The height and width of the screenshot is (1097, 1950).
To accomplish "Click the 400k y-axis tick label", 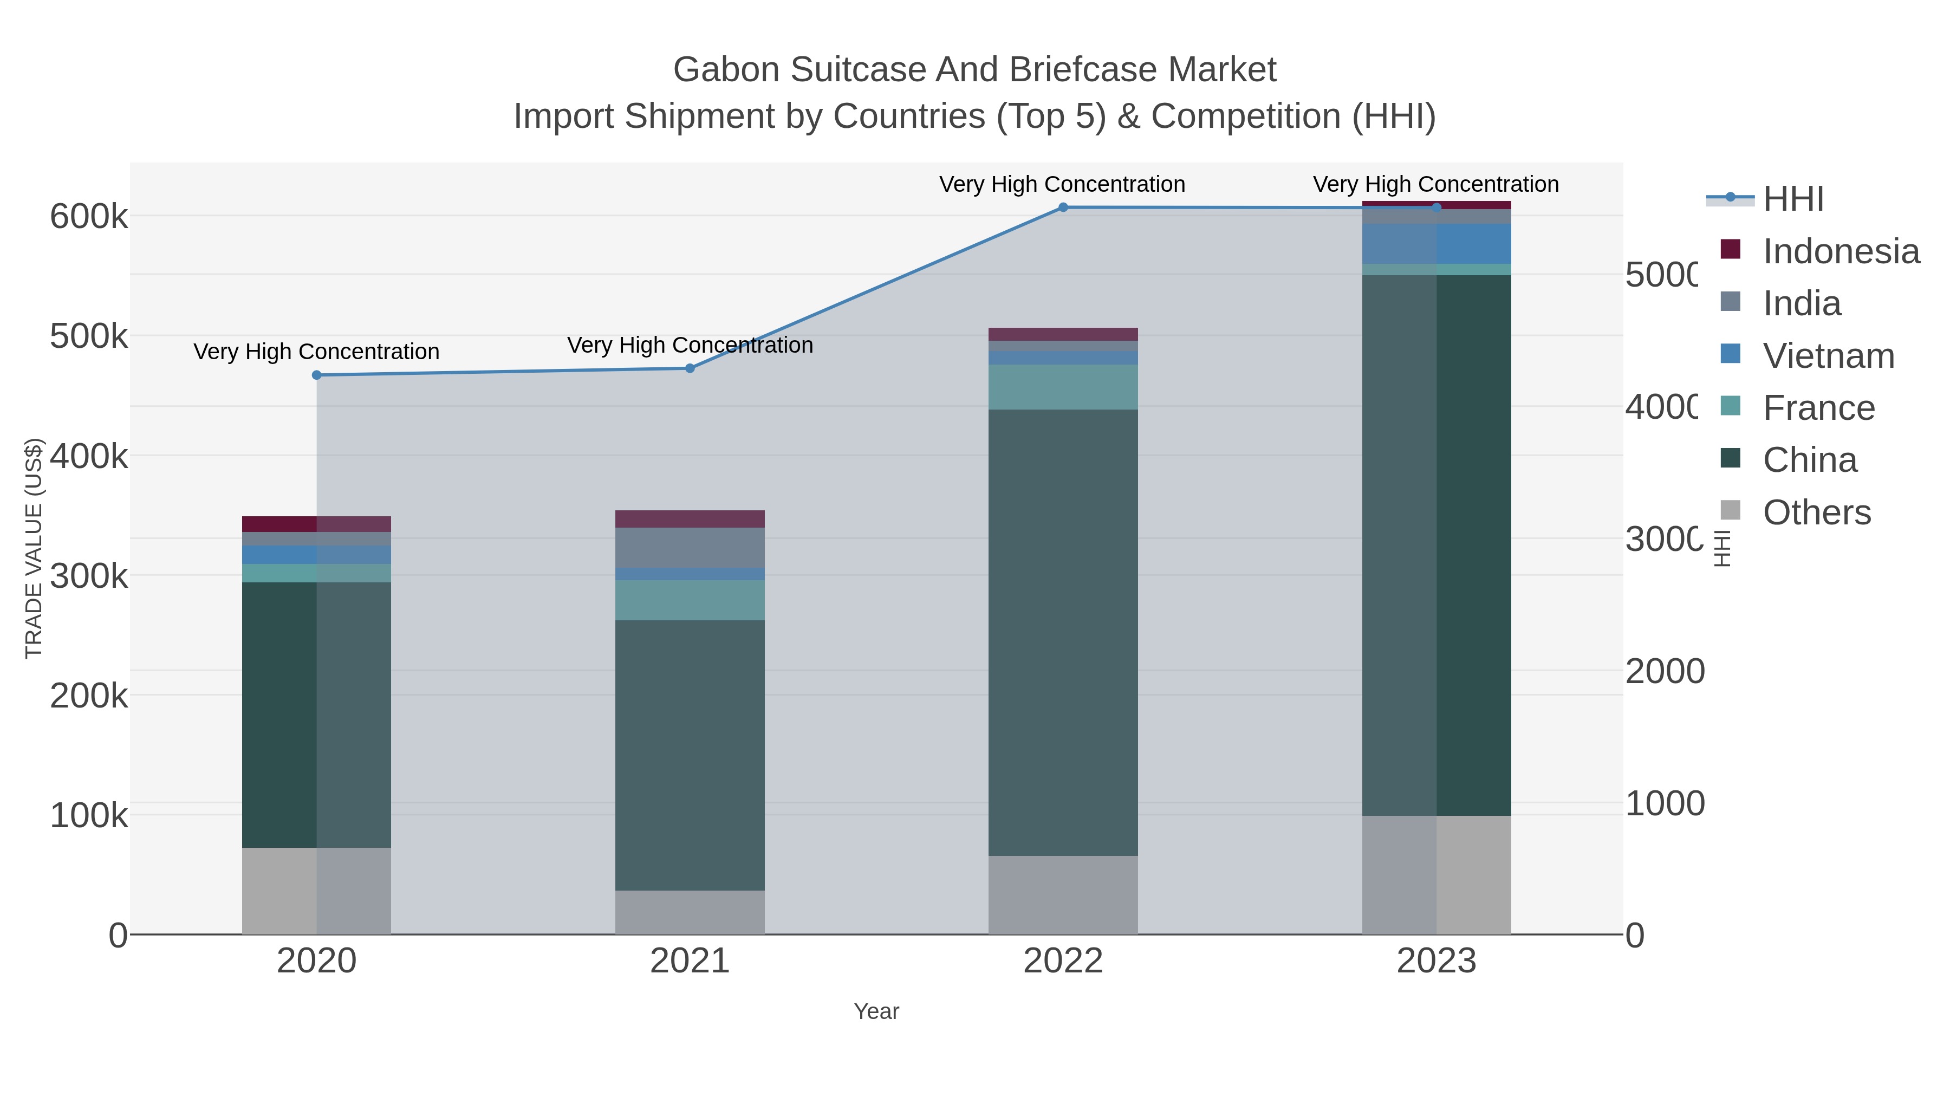I will pyautogui.click(x=89, y=456).
